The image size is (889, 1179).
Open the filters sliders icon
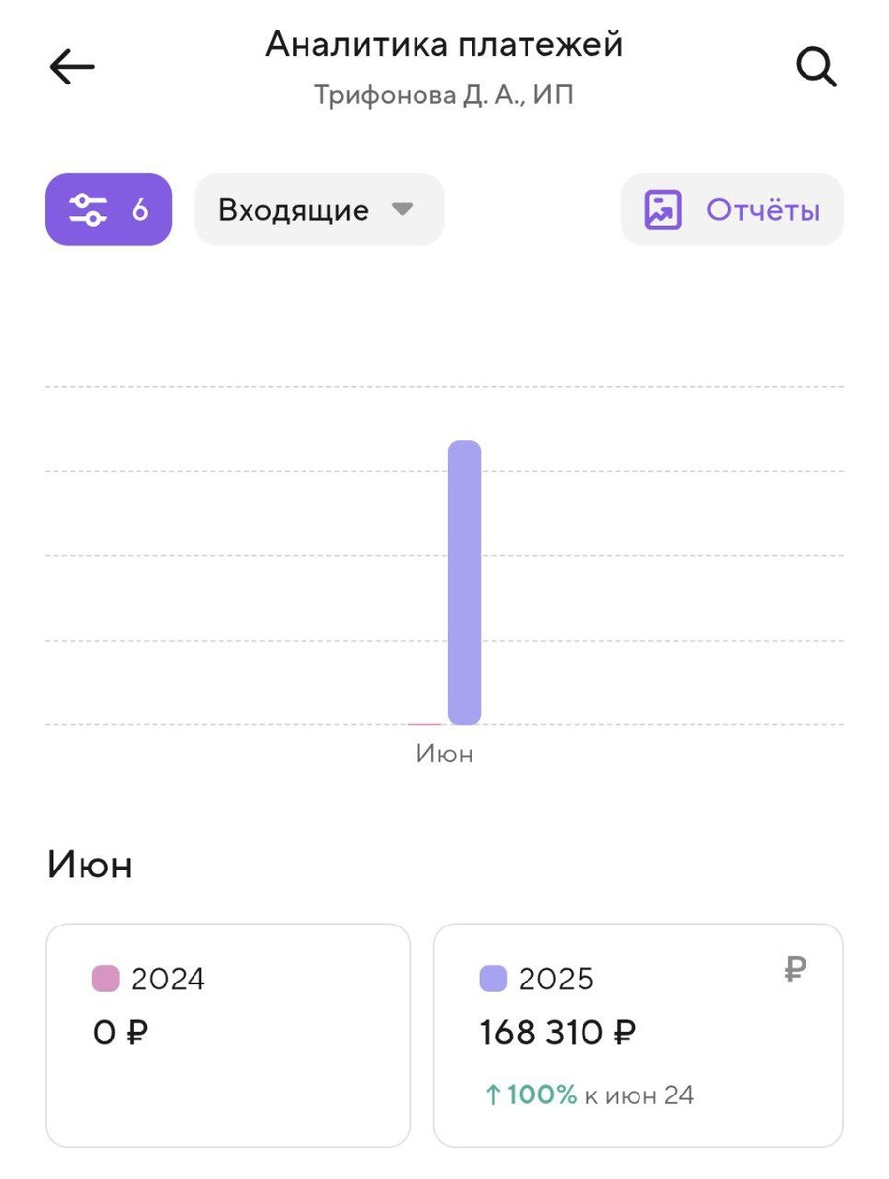pos(88,209)
